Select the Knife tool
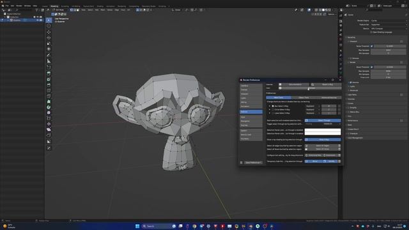The height and width of the screenshot is (230, 409). tap(49, 96)
